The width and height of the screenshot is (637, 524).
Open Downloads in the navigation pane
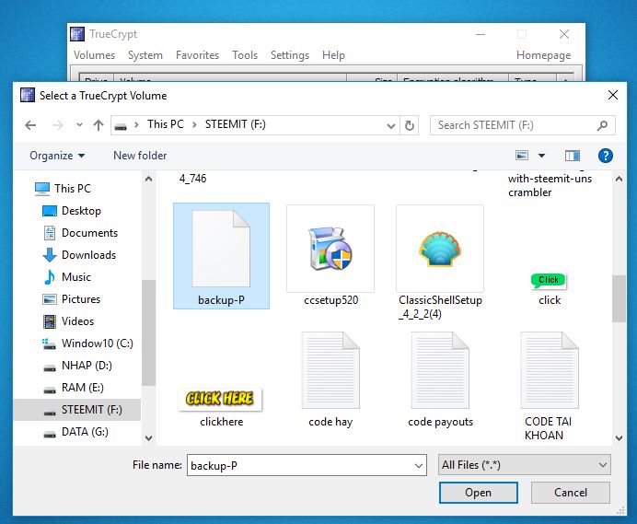point(79,255)
